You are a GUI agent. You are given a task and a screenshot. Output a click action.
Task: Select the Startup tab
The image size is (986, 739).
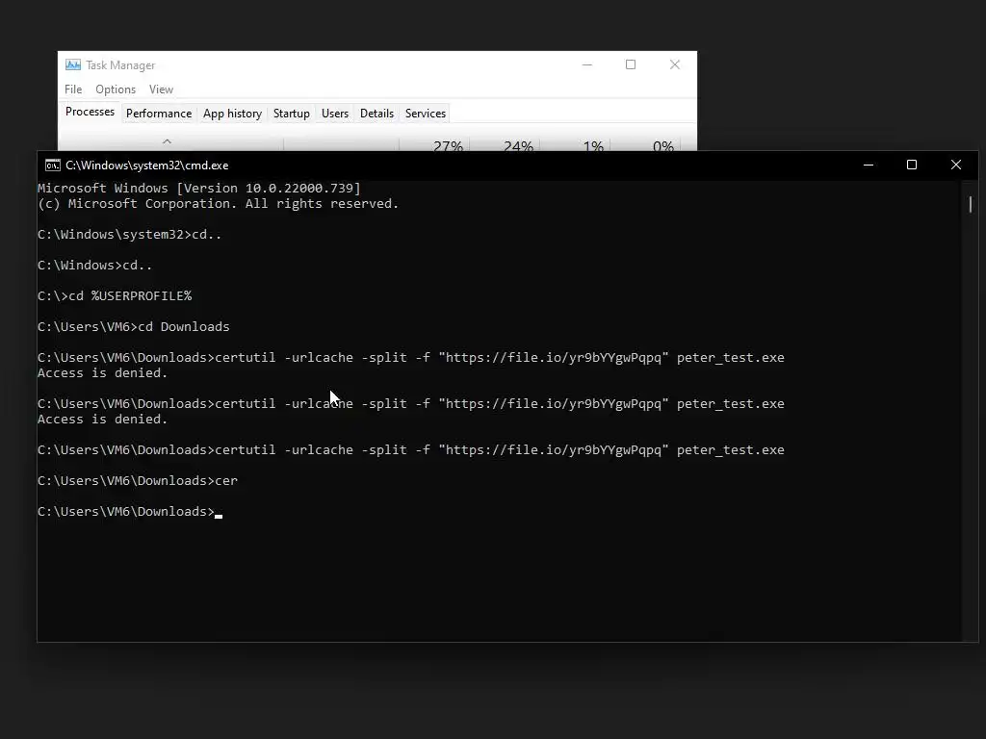coord(291,114)
